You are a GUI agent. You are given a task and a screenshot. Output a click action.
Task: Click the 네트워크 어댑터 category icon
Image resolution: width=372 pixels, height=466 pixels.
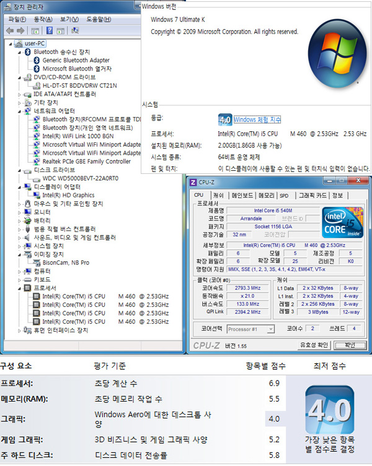click(x=28, y=111)
